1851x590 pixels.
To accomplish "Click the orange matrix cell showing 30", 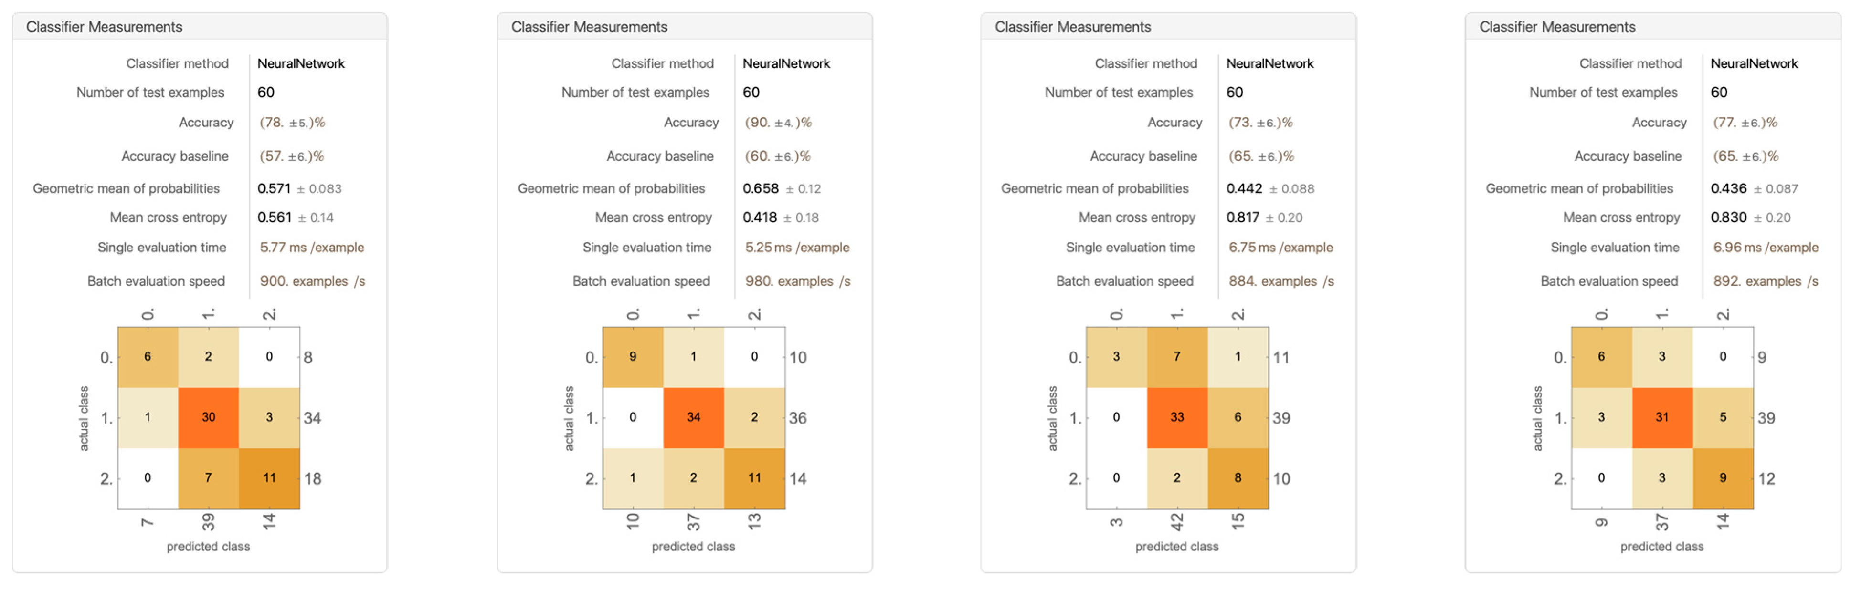I will pos(208,417).
